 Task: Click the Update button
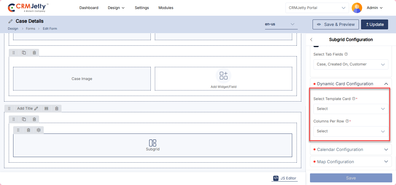[x=374, y=24]
